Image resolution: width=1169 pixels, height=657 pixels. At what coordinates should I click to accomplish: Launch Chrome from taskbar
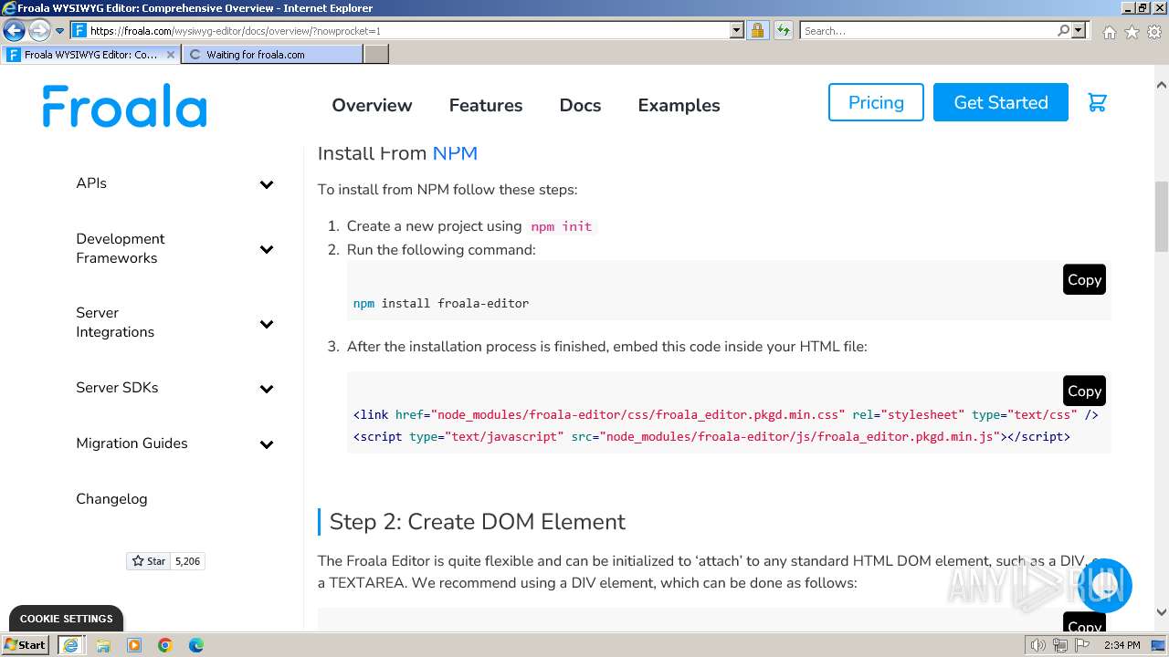pyautogui.click(x=165, y=645)
